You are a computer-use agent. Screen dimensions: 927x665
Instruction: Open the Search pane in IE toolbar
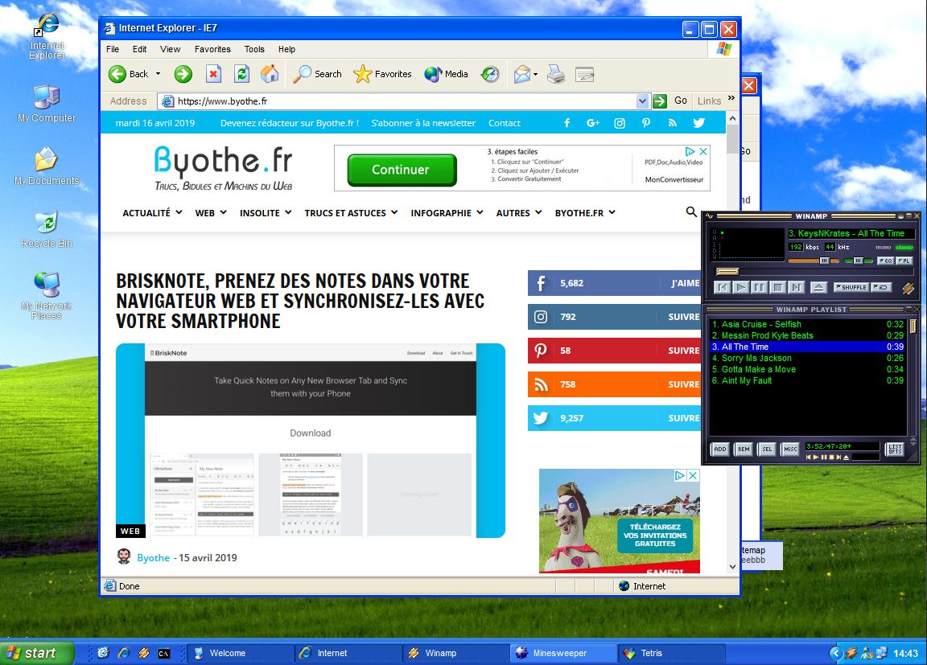click(x=318, y=74)
